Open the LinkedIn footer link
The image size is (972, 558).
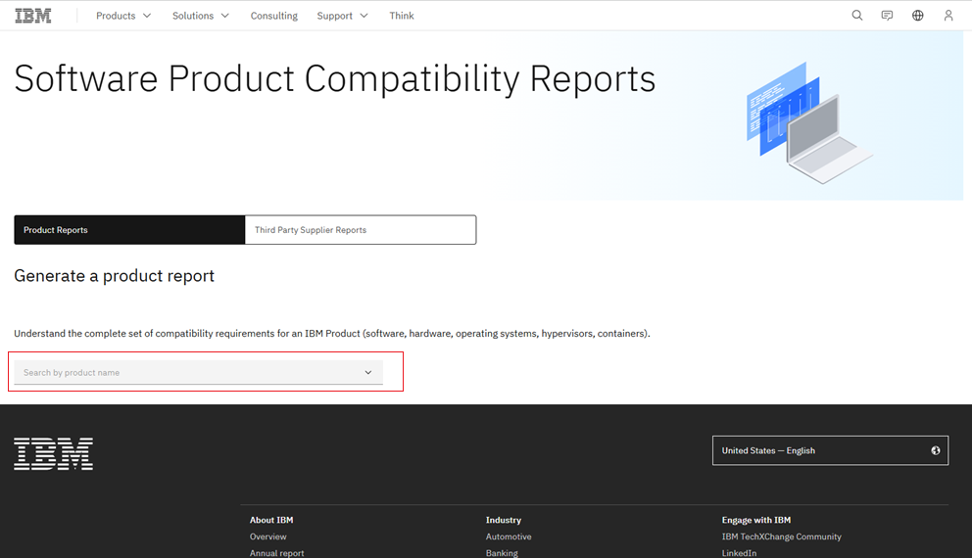pos(739,553)
